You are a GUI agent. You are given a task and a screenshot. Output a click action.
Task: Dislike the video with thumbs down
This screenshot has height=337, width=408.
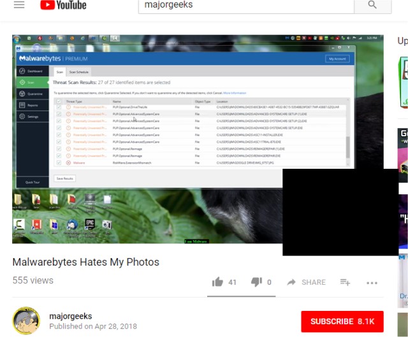pyautogui.click(x=256, y=282)
